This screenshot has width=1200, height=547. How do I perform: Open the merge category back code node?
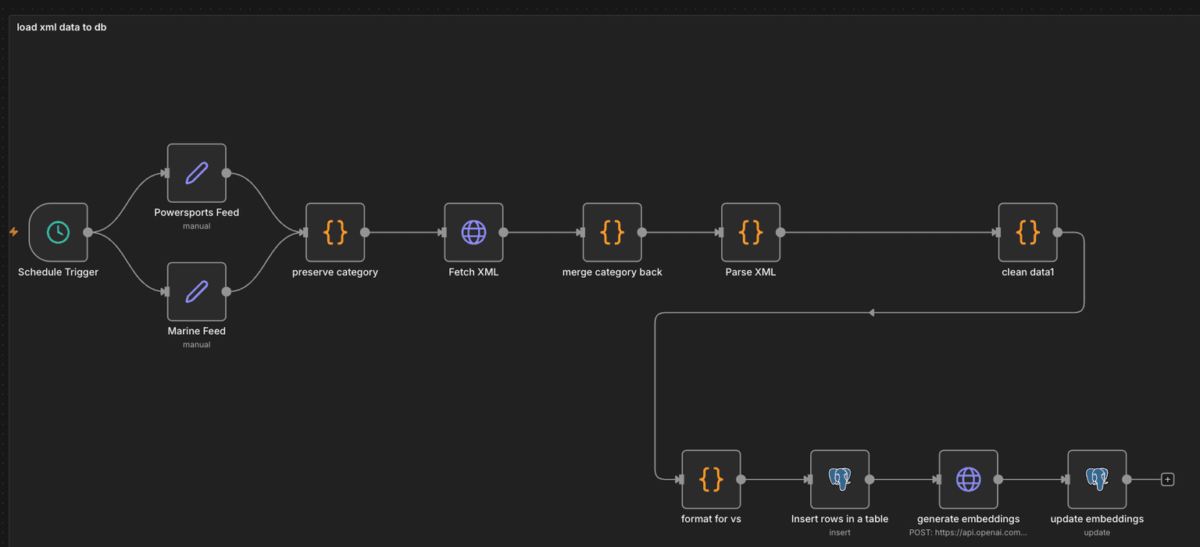[612, 232]
